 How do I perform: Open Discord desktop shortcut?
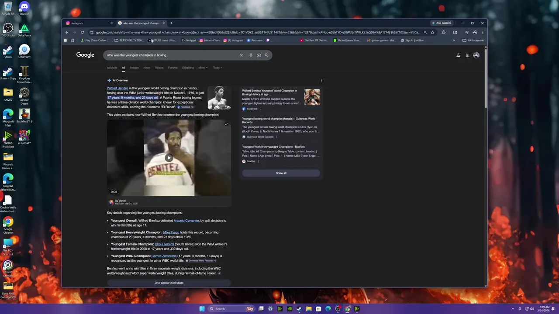tap(24, 8)
